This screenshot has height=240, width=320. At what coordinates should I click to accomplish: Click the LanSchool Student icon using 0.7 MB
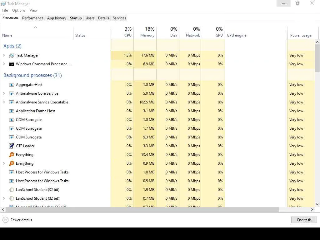point(12,198)
